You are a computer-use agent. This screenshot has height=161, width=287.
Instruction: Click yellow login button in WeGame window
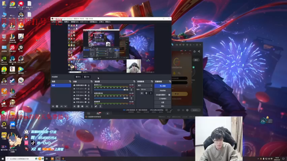[179, 94]
